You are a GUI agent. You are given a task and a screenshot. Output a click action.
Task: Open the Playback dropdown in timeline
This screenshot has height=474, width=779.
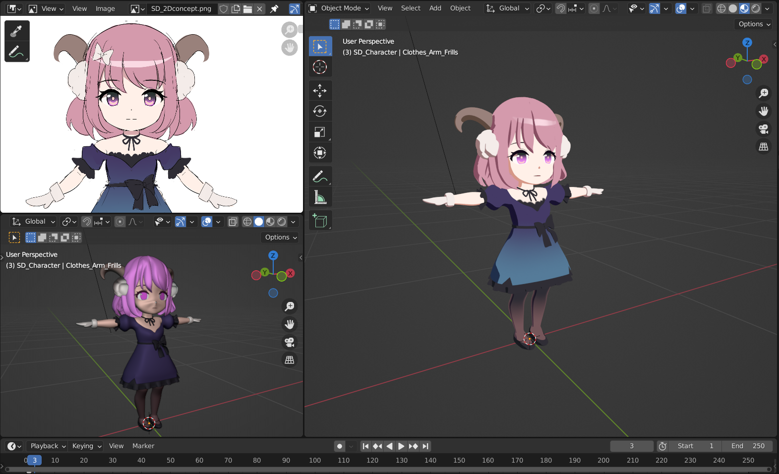coord(47,446)
